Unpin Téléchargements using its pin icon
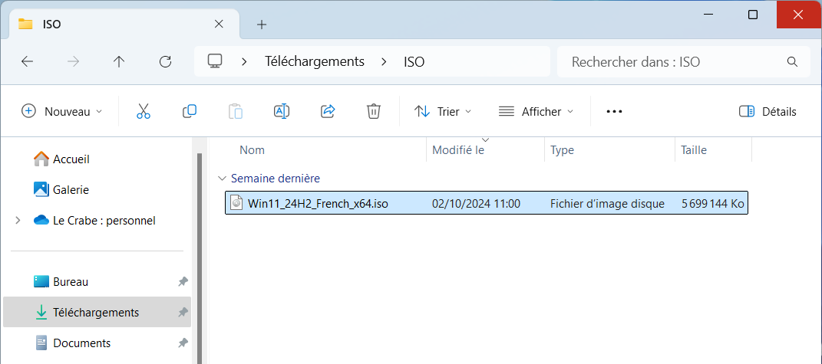 [x=183, y=313]
